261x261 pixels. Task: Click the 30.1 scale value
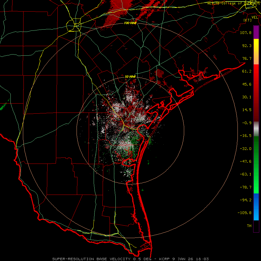pos(247,97)
